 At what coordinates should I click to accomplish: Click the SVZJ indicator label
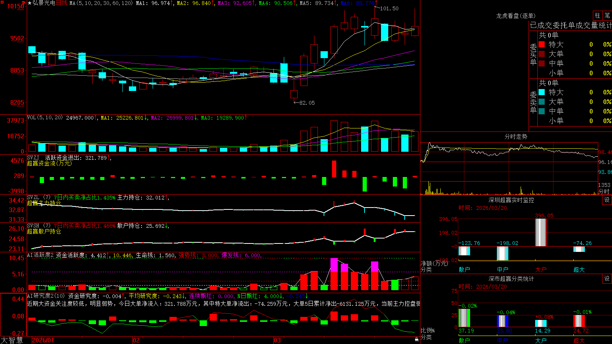pyautogui.click(x=33, y=157)
